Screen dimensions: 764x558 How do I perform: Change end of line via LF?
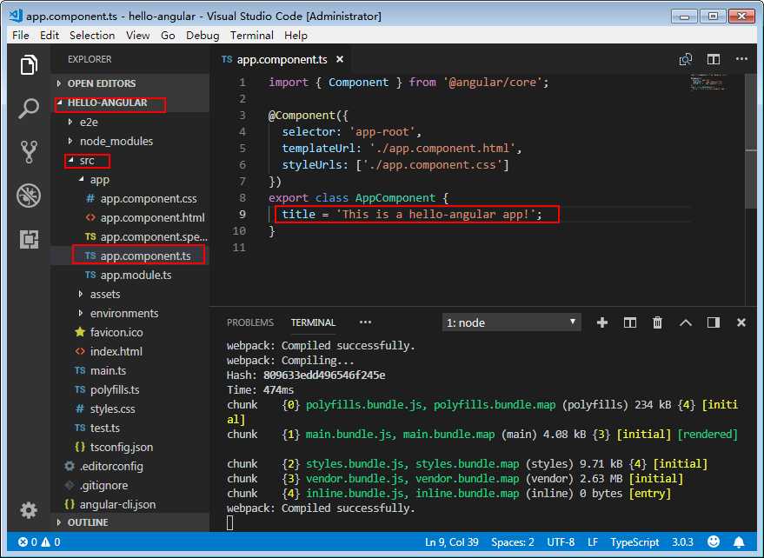point(593,541)
